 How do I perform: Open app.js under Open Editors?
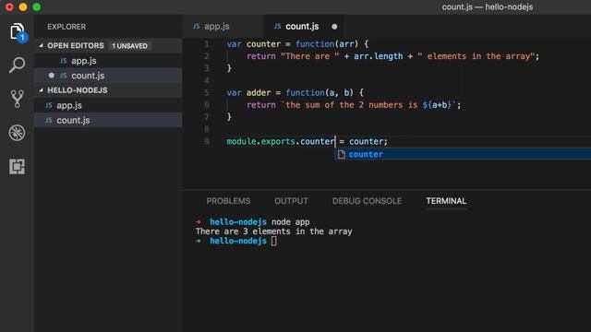tap(108, 61)
